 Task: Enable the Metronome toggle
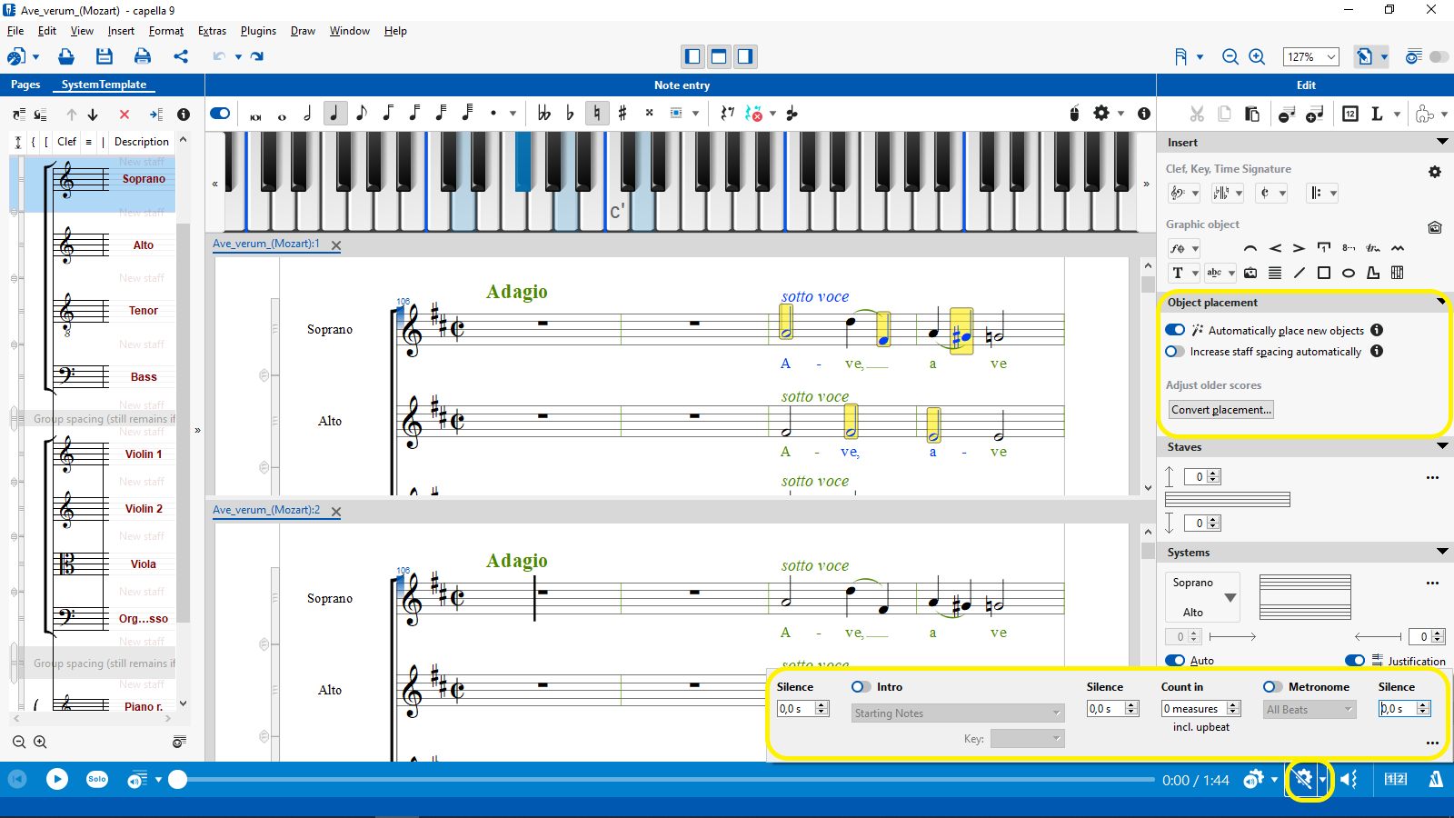pos(1272,687)
